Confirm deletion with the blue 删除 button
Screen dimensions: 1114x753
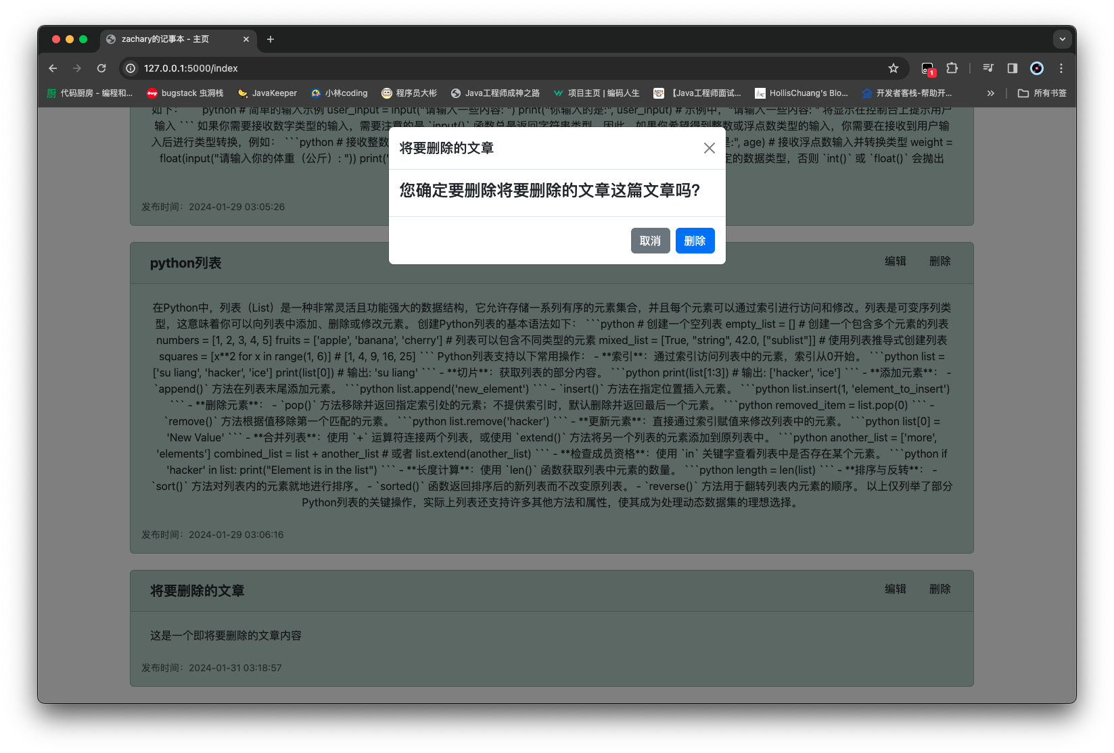695,241
